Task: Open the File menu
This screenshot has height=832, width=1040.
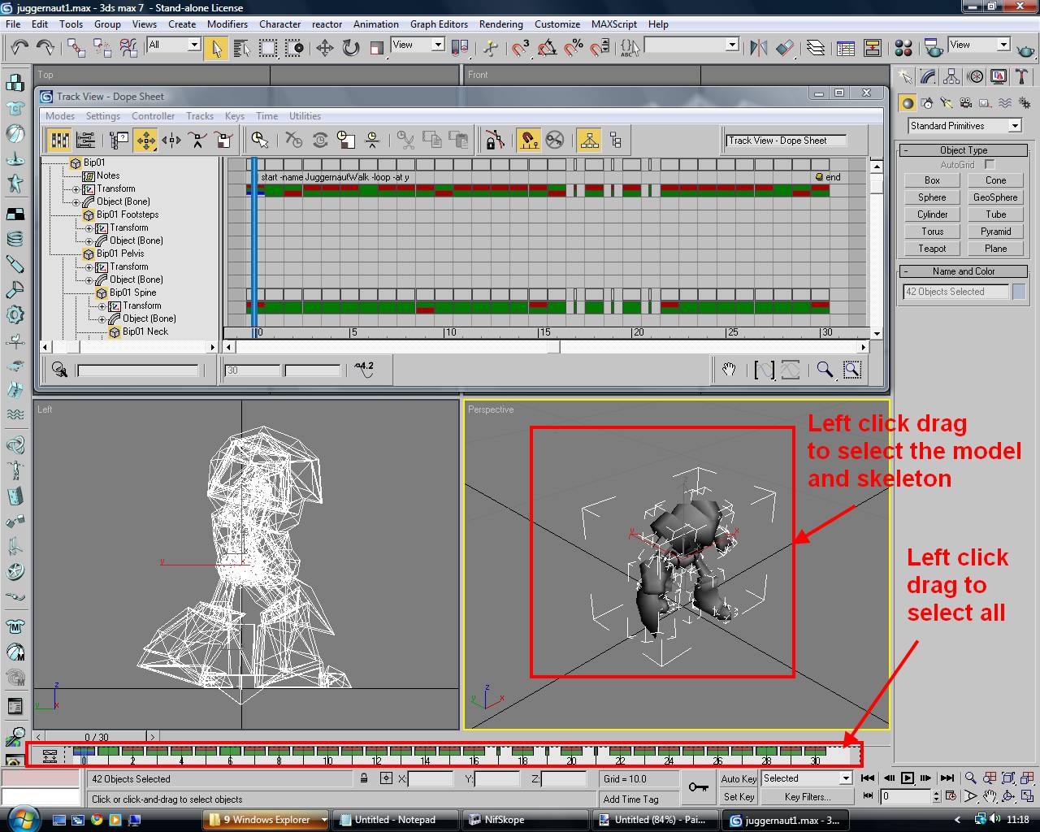Action: click(x=13, y=24)
